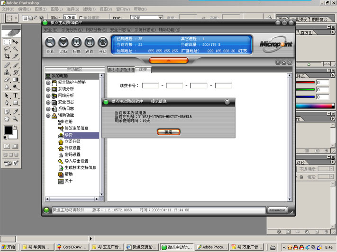This screenshot has width=337, height=252.
Task: Click Photoshop Quick Mask mode button
Action: tap(15, 146)
